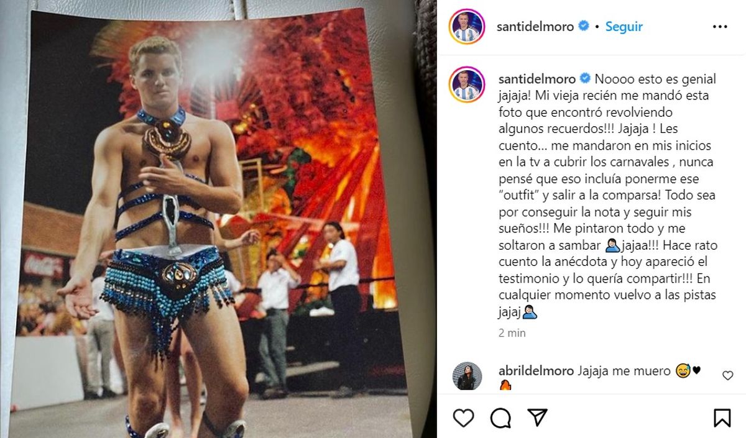This screenshot has height=438, width=746.
Task: Open abrildelmoro commenter avatar
Action: [x=466, y=376]
